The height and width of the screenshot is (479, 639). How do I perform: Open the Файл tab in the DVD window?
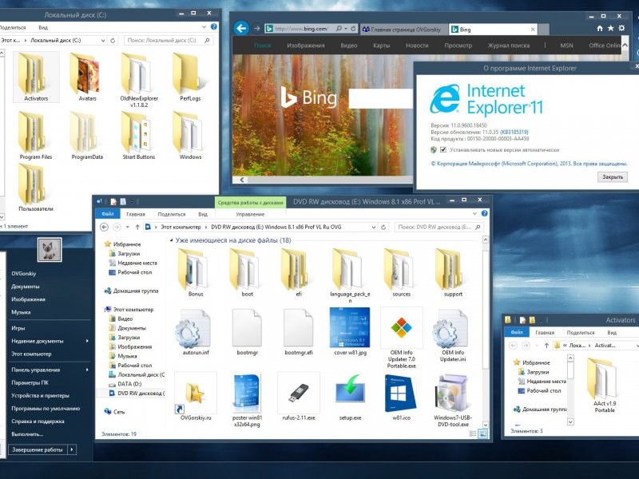108,214
